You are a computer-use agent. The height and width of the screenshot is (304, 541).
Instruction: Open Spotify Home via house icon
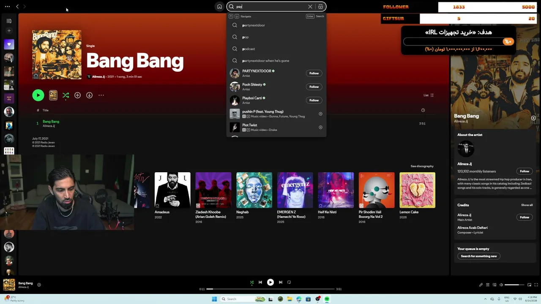[x=219, y=7]
